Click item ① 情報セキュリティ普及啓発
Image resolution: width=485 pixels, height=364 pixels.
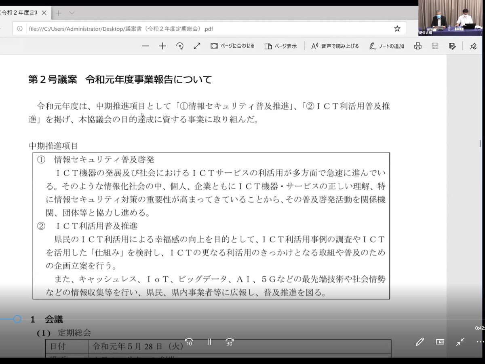pos(95,160)
